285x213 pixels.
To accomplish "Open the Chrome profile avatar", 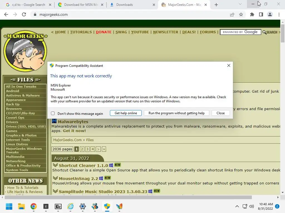I will coord(270,14).
